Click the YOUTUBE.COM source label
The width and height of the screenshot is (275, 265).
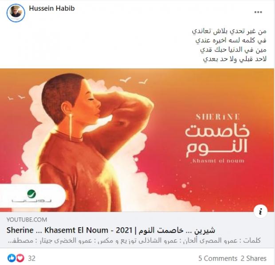click(27, 220)
